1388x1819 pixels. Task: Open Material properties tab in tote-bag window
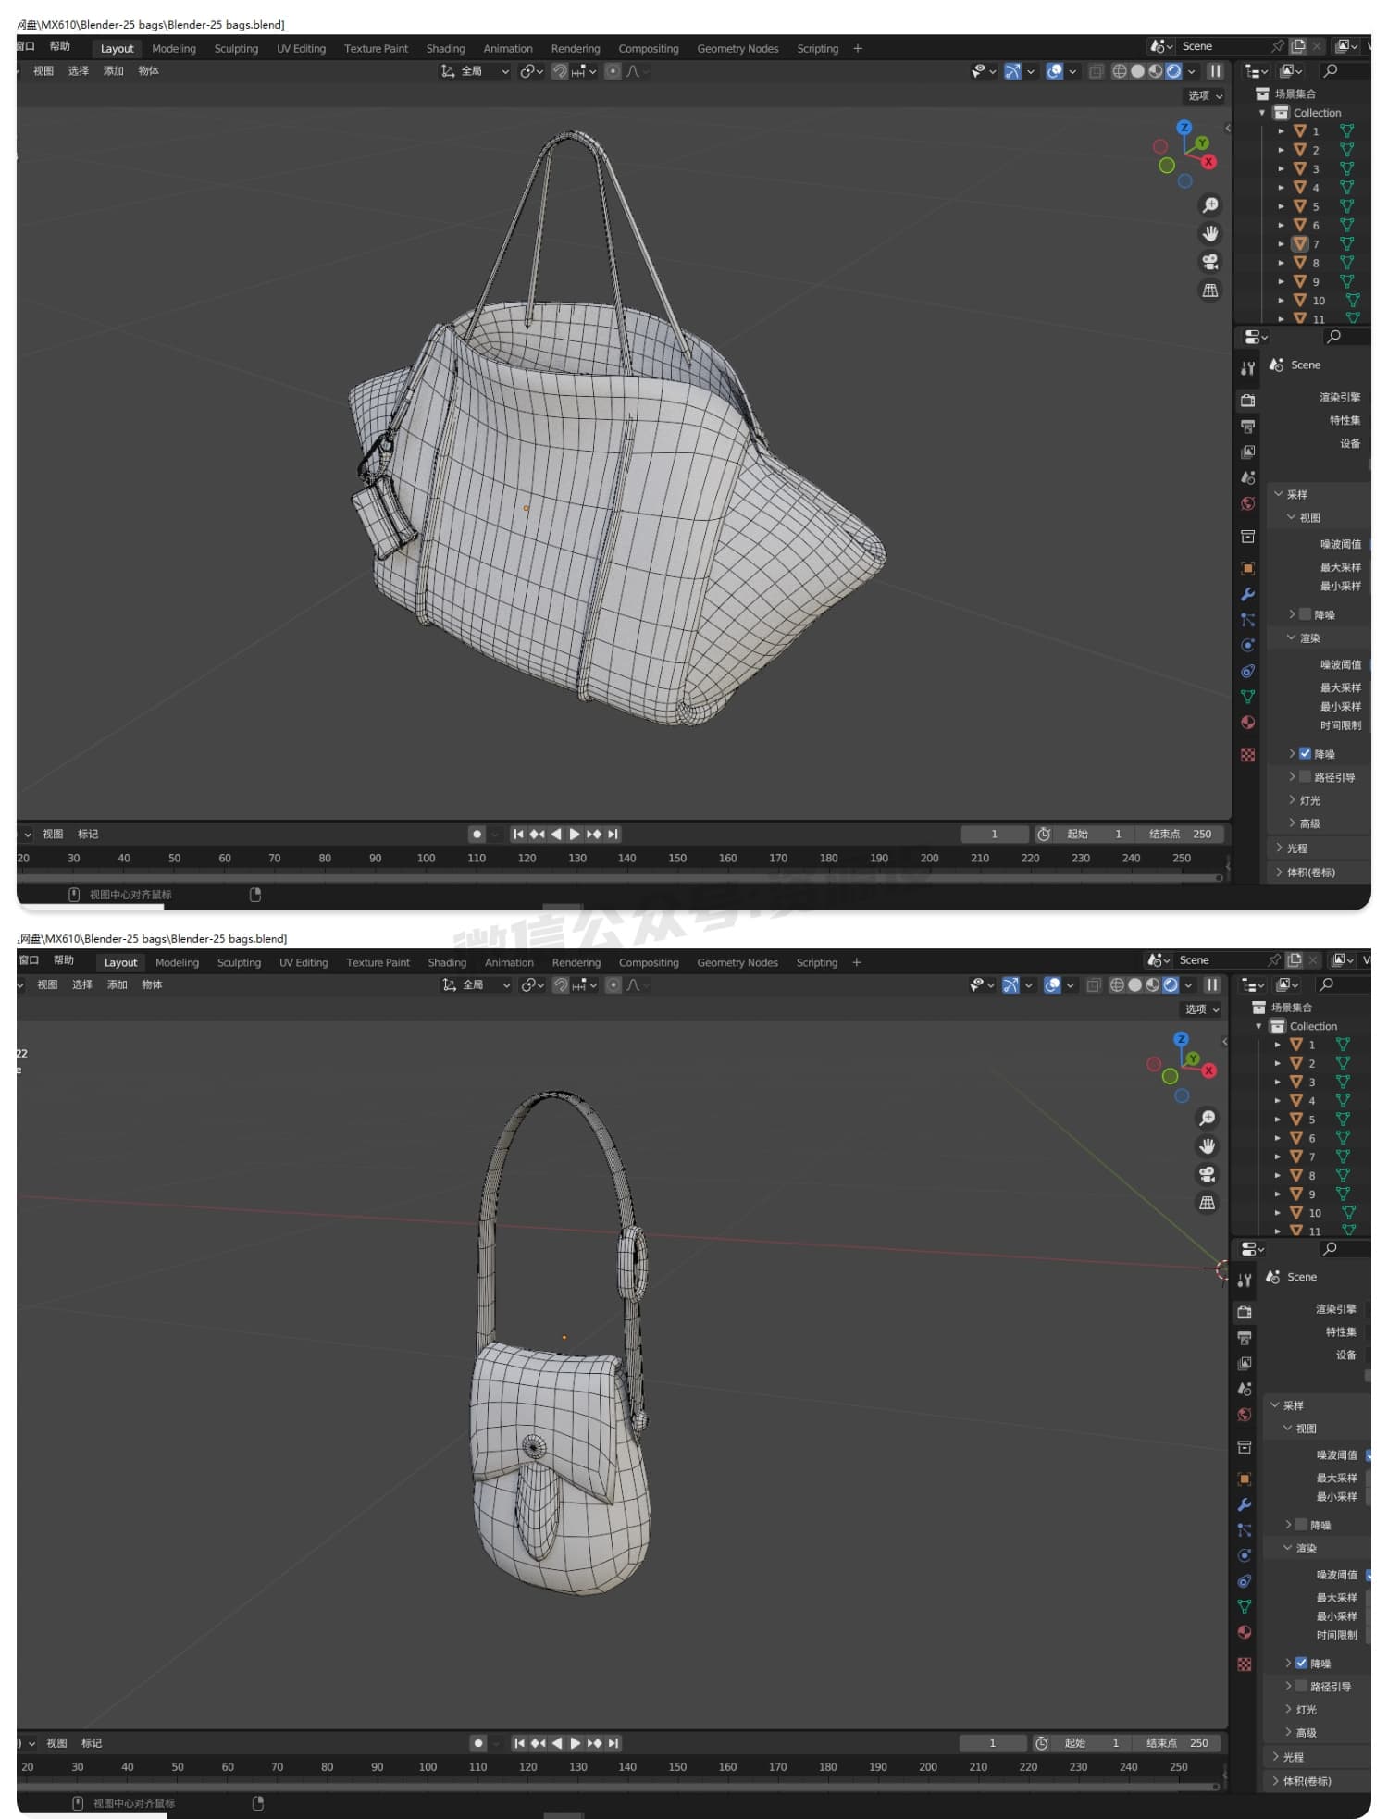click(1247, 723)
